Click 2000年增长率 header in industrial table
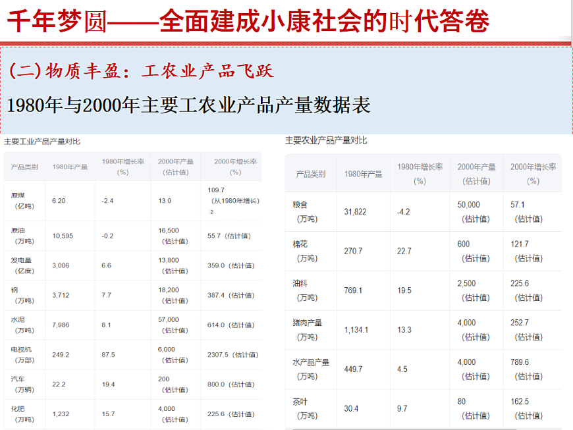Image resolution: width=573 pixels, height=430 pixels. point(235,167)
